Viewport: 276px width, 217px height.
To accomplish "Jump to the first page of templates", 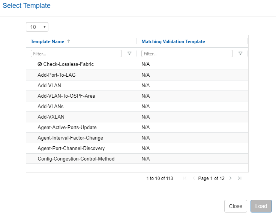I will coord(184,178).
